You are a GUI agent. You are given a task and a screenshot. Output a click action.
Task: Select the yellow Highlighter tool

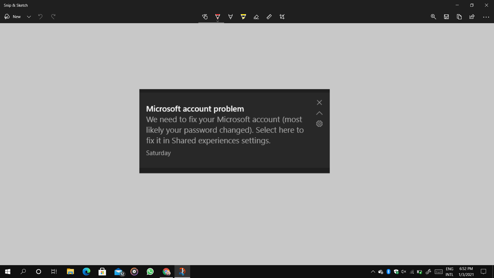243,17
